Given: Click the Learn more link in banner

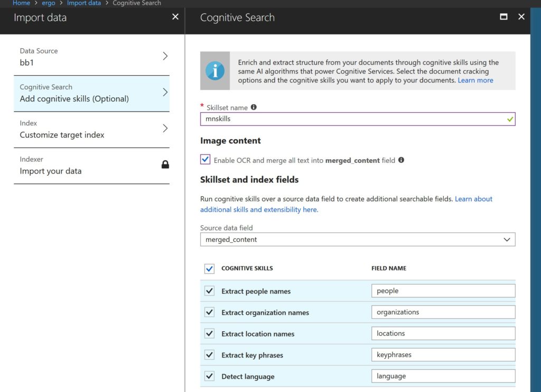Looking at the screenshot, I should tap(475, 80).
